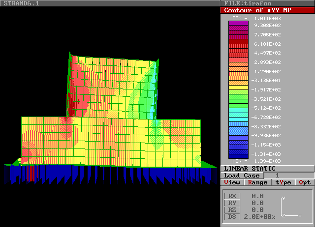315x236 pixels.
Task: Select the RY rotation box
Action: pyautogui.click(x=232, y=203)
